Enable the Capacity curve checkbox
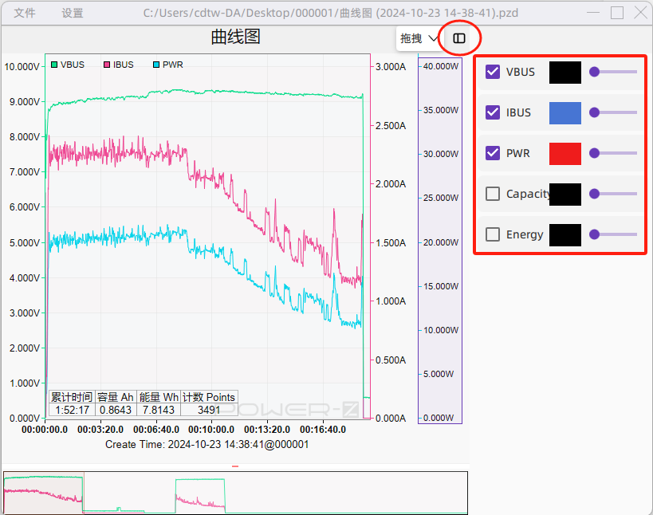Image resolution: width=653 pixels, height=515 pixels. coord(493,194)
